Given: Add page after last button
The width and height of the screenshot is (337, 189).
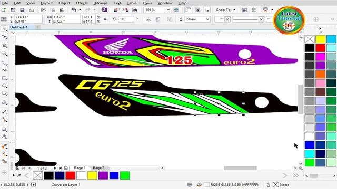Looking at the screenshot, I should point(66,168).
